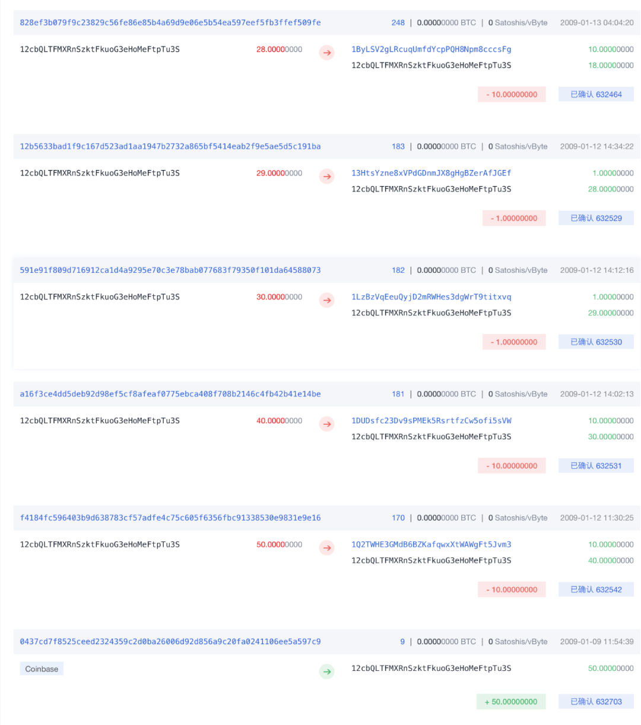Open transaction hash starting with 12b5633bad

pyautogui.click(x=170, y=146)
